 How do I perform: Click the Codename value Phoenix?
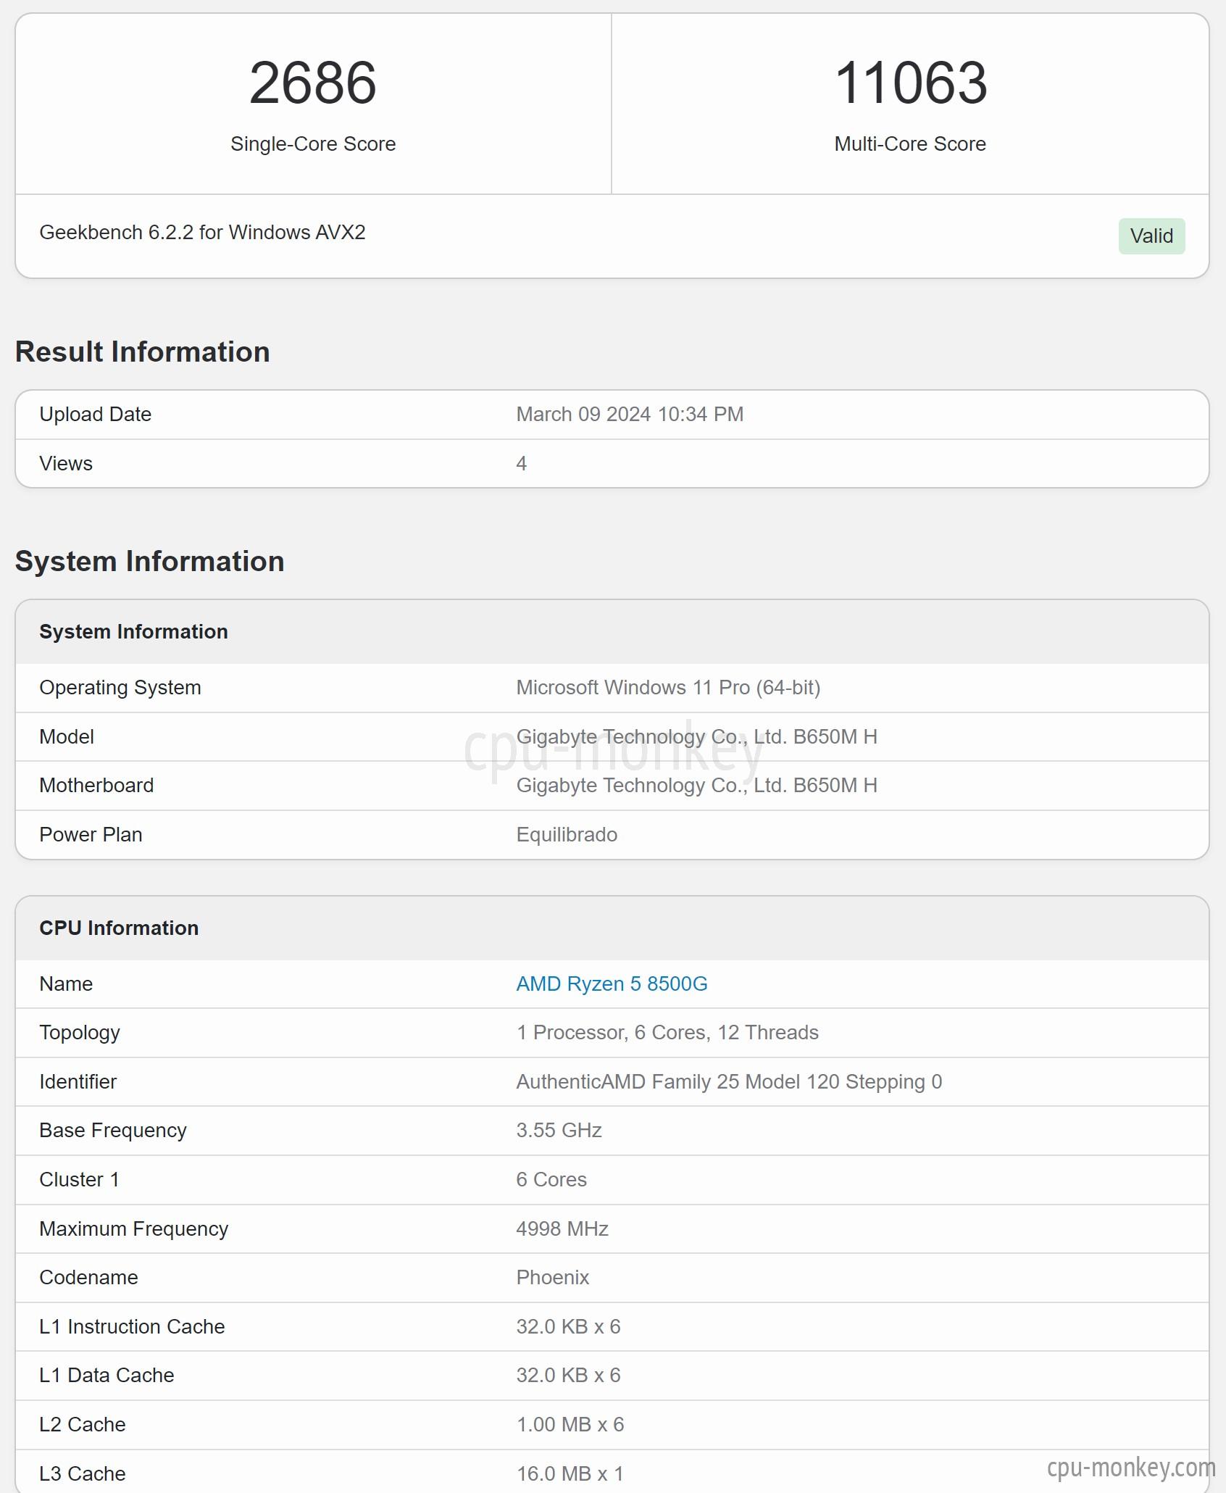tap(553, 1278)
